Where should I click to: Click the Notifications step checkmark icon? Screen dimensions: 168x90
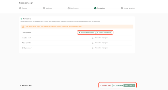tap(68, 8)
